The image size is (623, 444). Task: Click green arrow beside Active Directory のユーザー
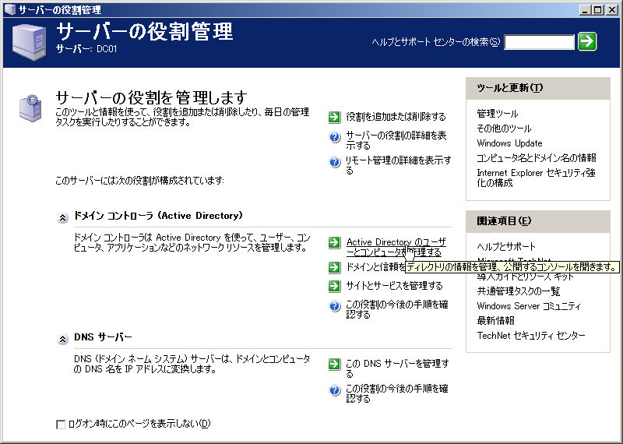[335, 243]
